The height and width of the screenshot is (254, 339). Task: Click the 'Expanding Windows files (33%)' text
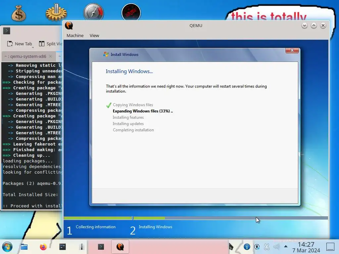tap(143, 111)
